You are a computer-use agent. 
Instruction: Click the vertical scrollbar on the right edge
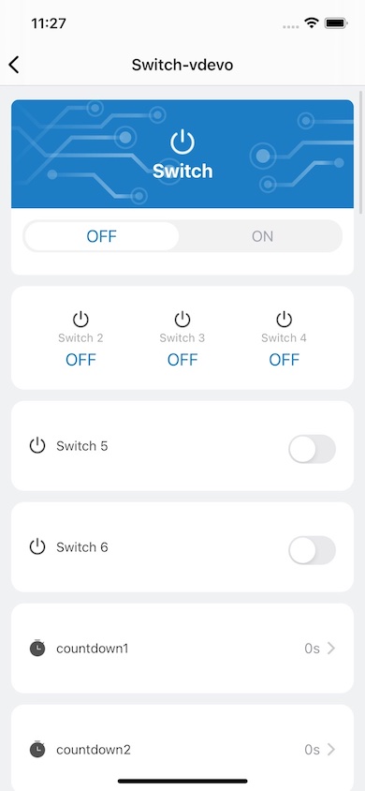coord(360,151)
